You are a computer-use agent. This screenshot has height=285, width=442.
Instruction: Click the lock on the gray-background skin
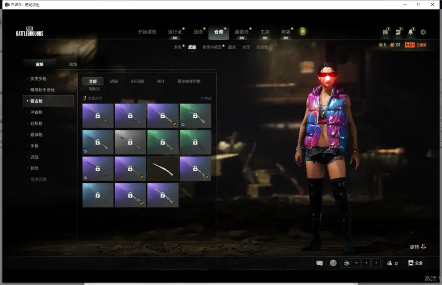click(130, 142)
